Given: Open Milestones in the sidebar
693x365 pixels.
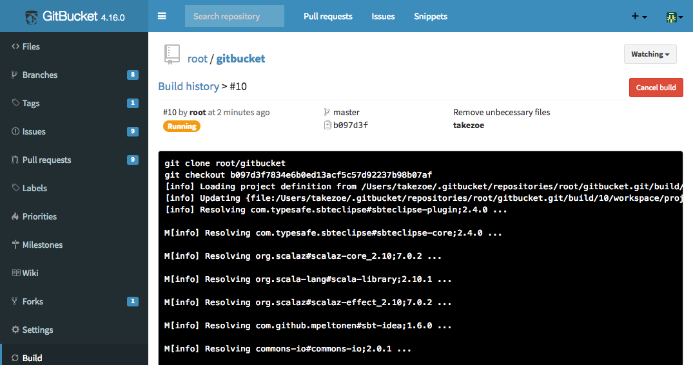Looking at the screenshot, I should coord(42,245).
